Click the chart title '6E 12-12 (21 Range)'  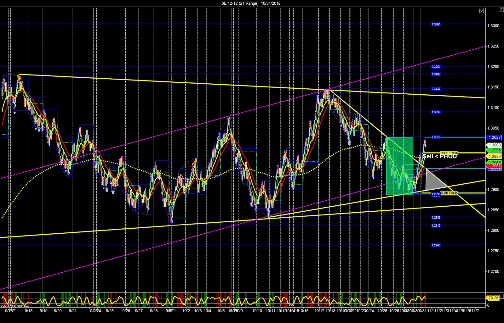240,3
